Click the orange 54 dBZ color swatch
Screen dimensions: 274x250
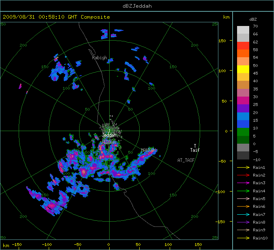click(x=243, y=54)
